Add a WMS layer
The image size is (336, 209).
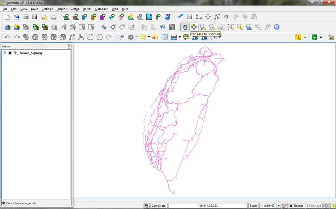pyautogui.click(x=112, y=17)
